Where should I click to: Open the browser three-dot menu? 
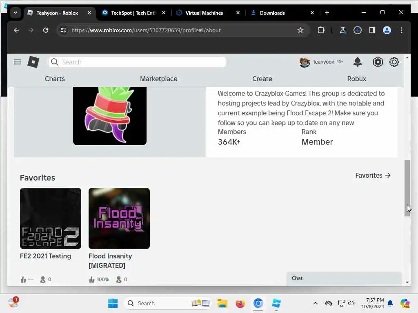402,30
